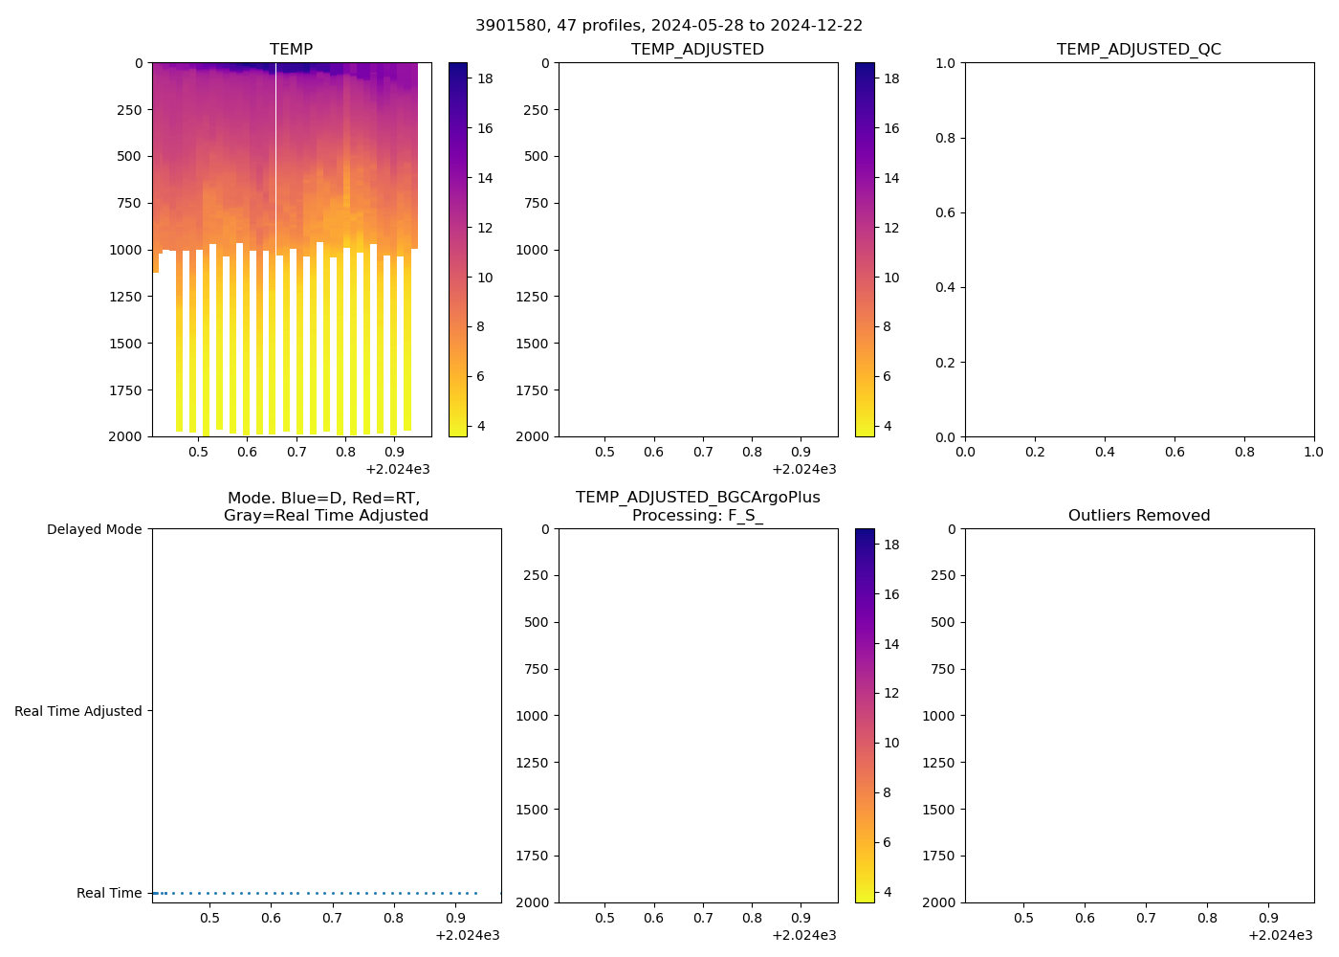Click the colorbar beside the TEMP heatmap
1339x957 pixels.
(458, 249)
